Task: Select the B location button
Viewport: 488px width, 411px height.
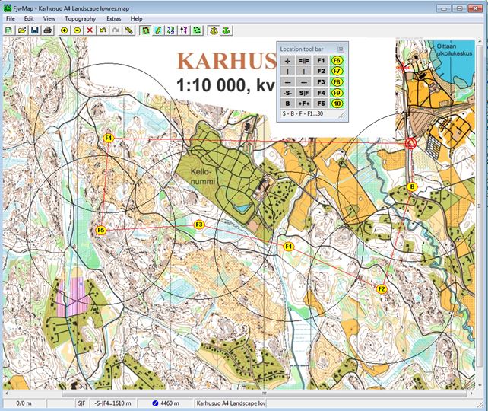Action: tap(287, 104)
